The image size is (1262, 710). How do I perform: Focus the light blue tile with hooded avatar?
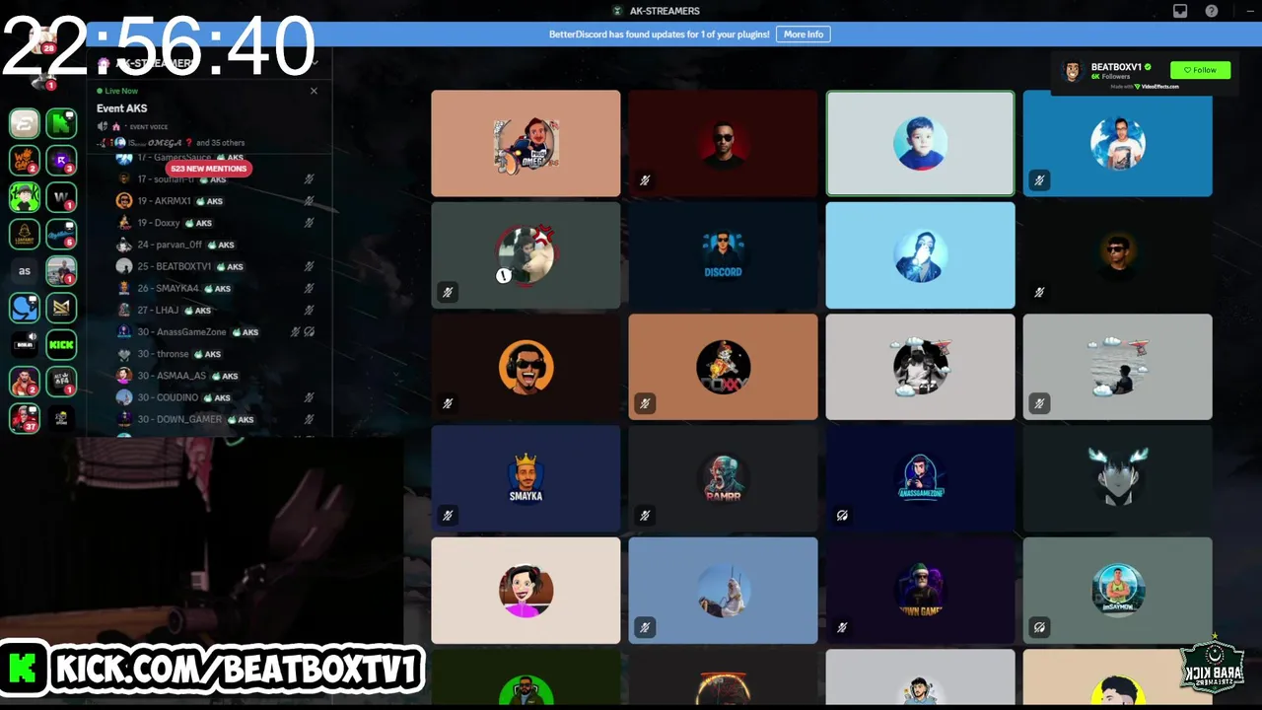point(920,255)
